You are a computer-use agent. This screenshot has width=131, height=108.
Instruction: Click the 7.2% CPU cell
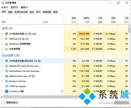coord(71,49)
